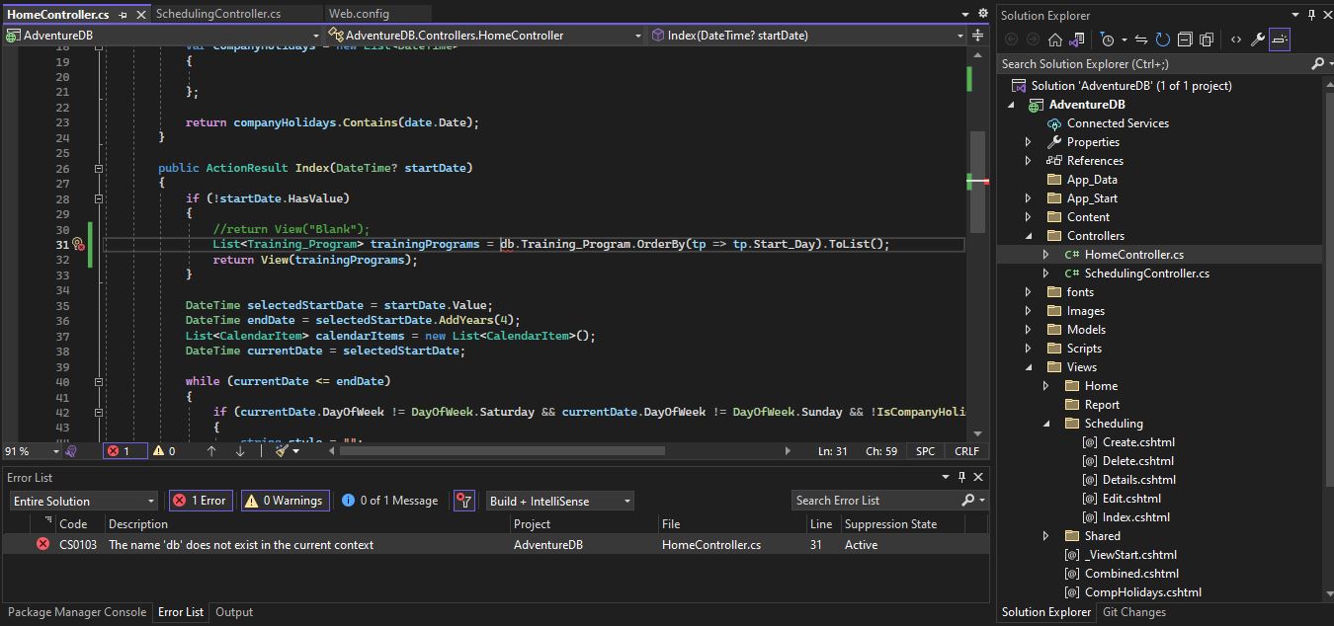Image resolution: width=1334 pixels, height=626 pixels.
Task: Type in the Search Solution Explorer box
Action: click(1136, 62)
